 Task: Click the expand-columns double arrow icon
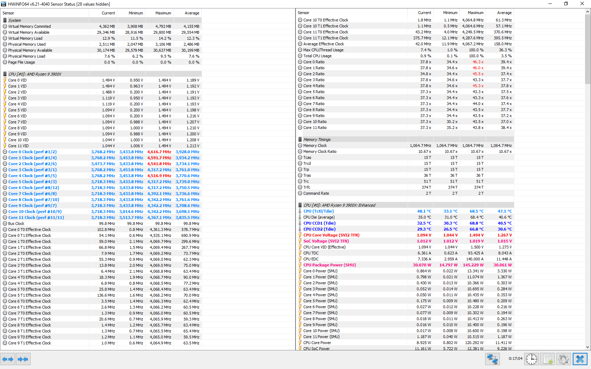tap(8, 359)
